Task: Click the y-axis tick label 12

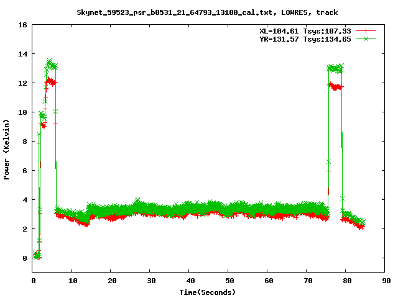Action: pyautogui.click(x=22, y=83)
